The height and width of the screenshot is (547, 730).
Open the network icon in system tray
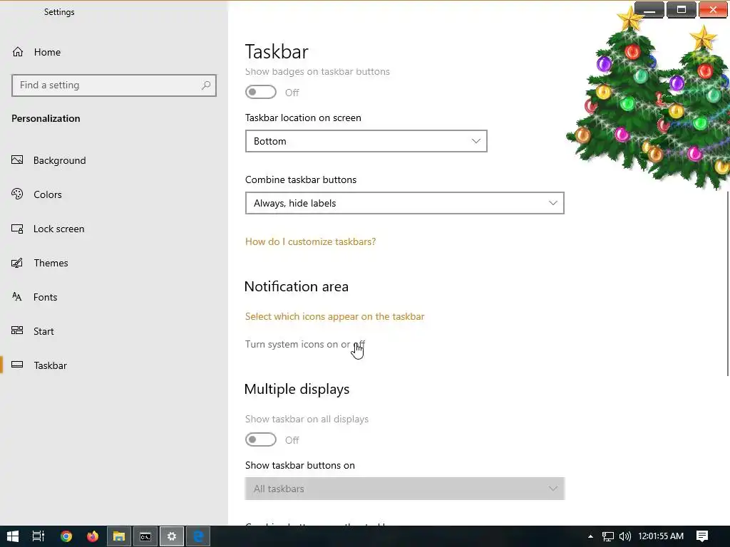click(607, 536)
